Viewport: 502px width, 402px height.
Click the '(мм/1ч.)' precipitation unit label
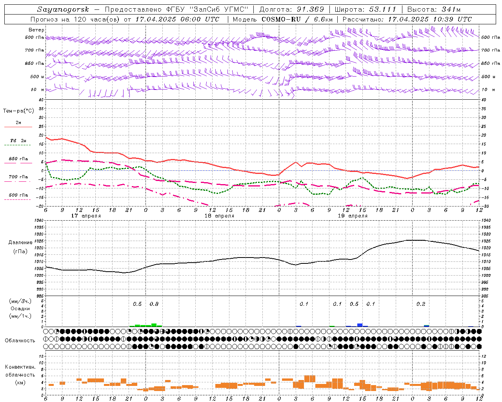tap(20, 316)
